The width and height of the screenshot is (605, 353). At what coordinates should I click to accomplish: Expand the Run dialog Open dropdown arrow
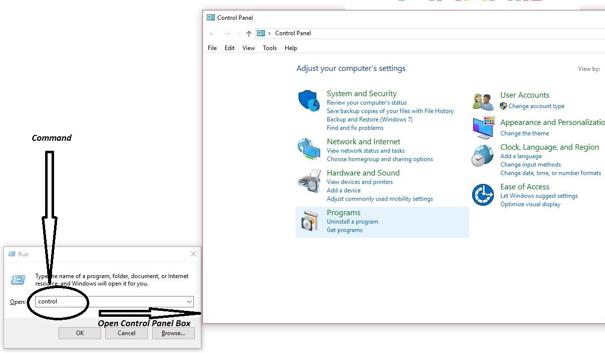point(189,301)
